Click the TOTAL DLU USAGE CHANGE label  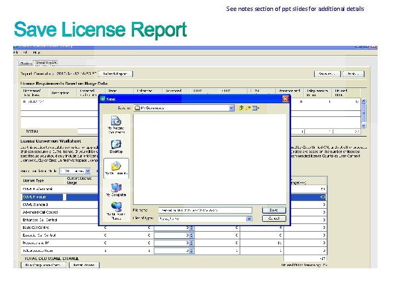(51, 258)
